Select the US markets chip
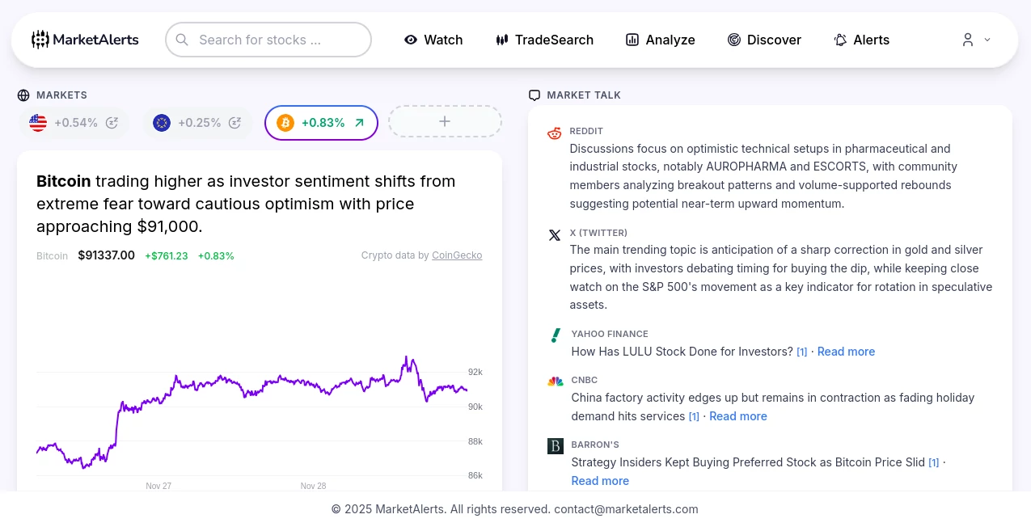The image size is (1031, 527). coord(74,122)
